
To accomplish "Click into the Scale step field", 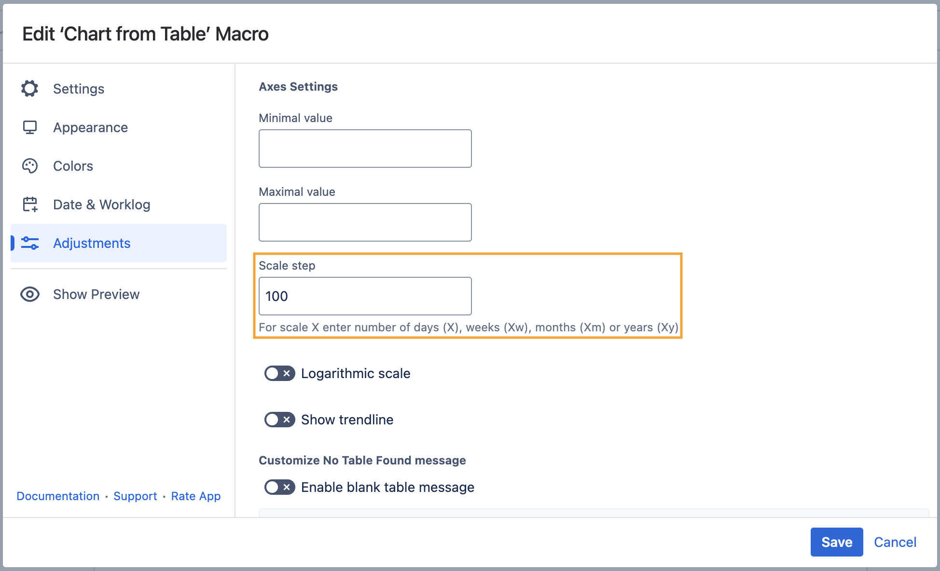I will tap(365, 296).
